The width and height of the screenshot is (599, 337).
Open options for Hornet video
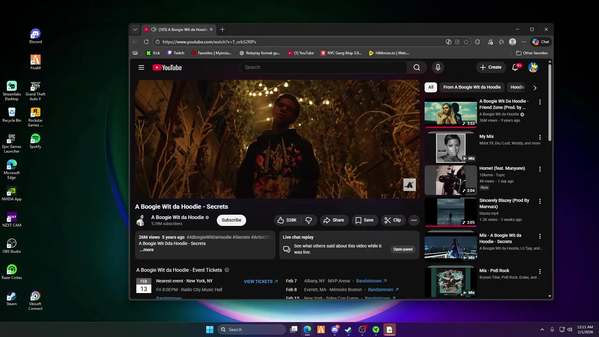point(540,169)
